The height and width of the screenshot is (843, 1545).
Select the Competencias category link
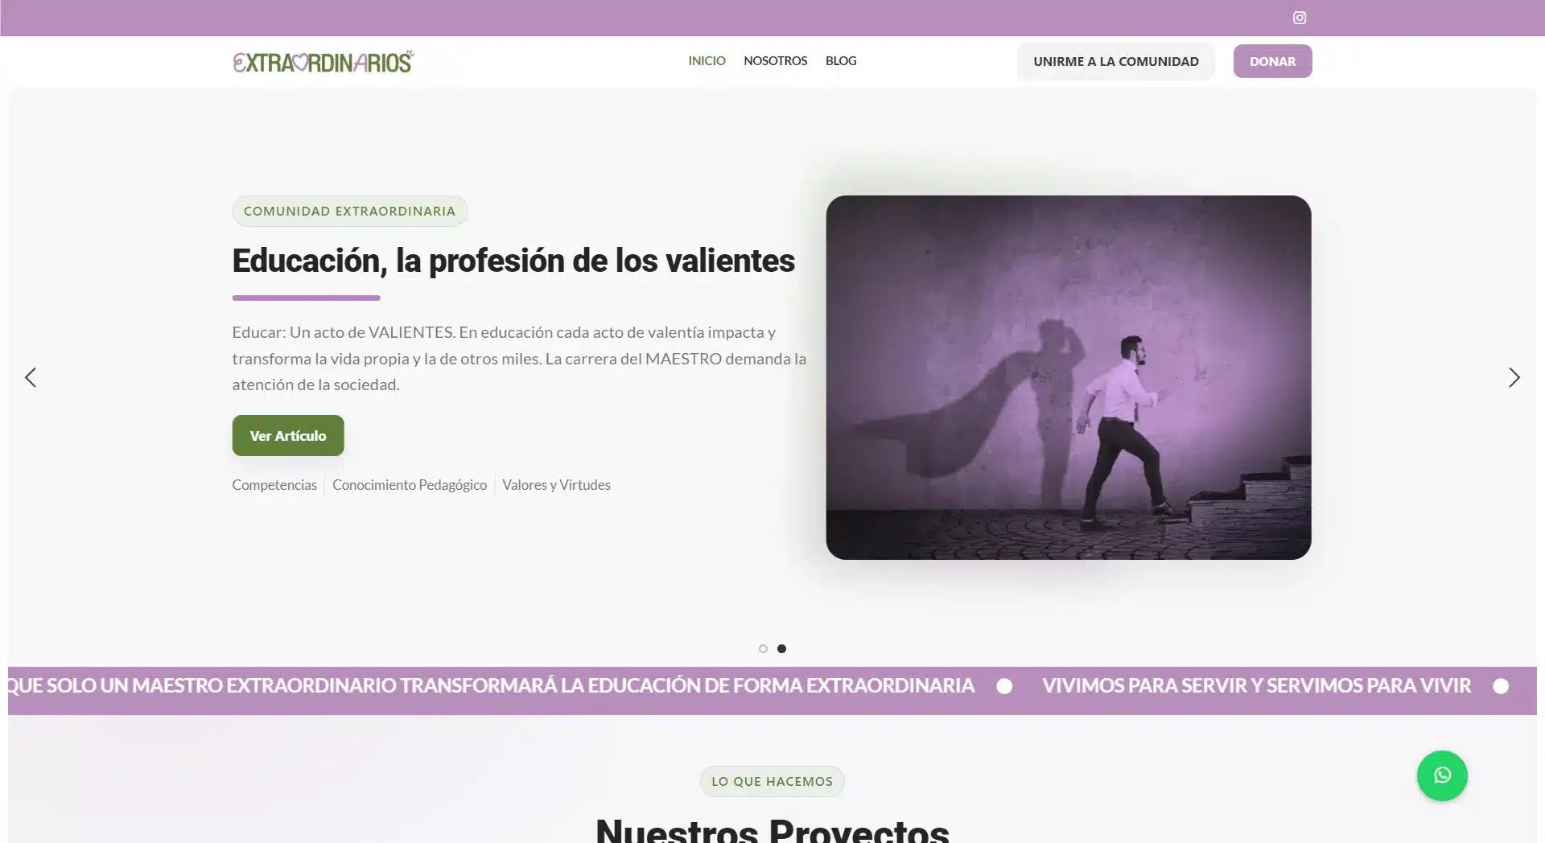pos(274,484)
